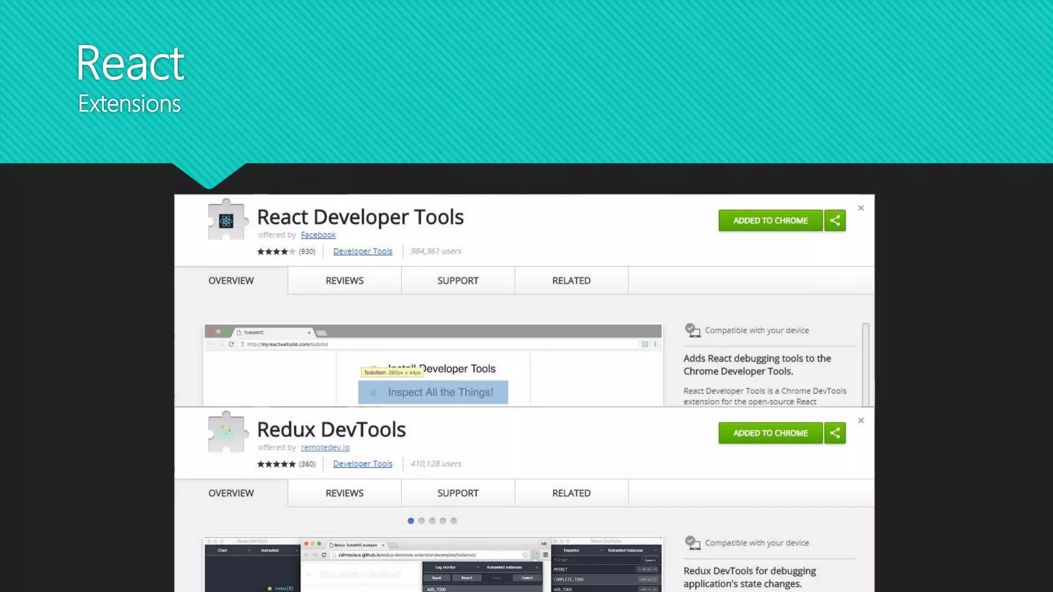The height and width of the screenshot is (592, 1053).
Task: Click the (360) review count
Action: (307, 464)
